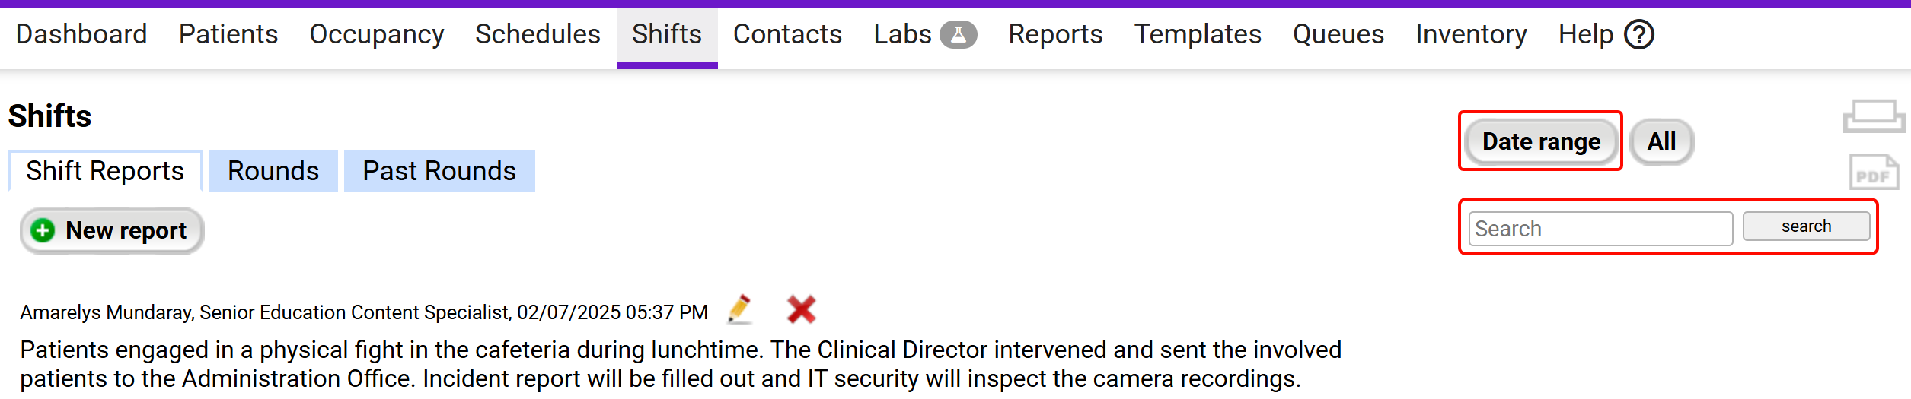Delete the shift report with red X

[801, 309]
